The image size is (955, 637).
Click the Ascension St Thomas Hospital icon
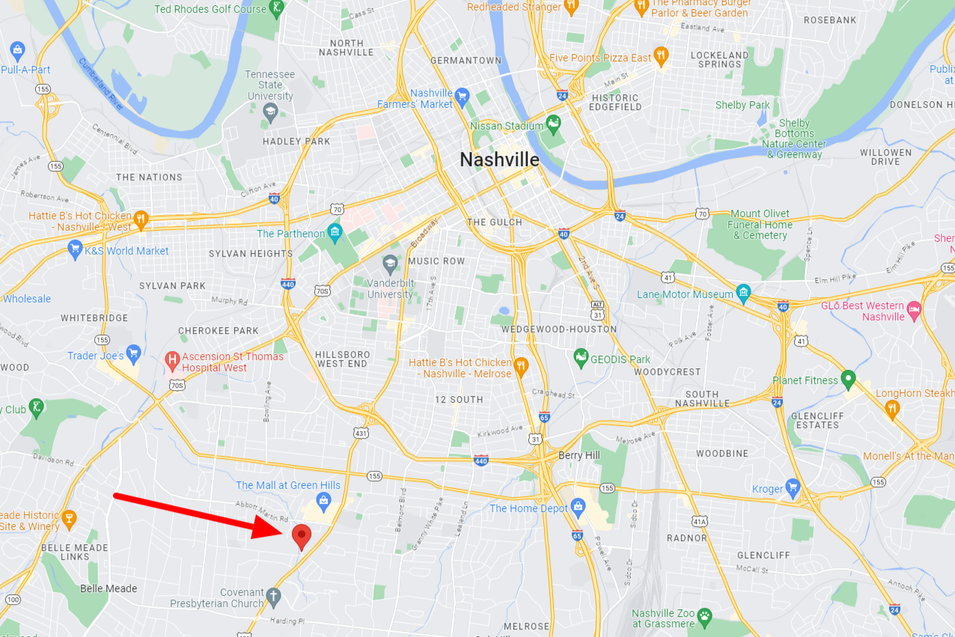(x=172, y=361)
